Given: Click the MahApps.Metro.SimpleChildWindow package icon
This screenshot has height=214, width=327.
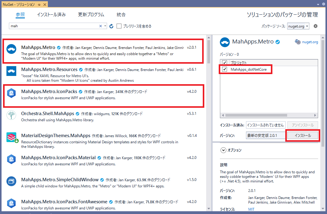Looking at the screenshot, I should (11, 181).
